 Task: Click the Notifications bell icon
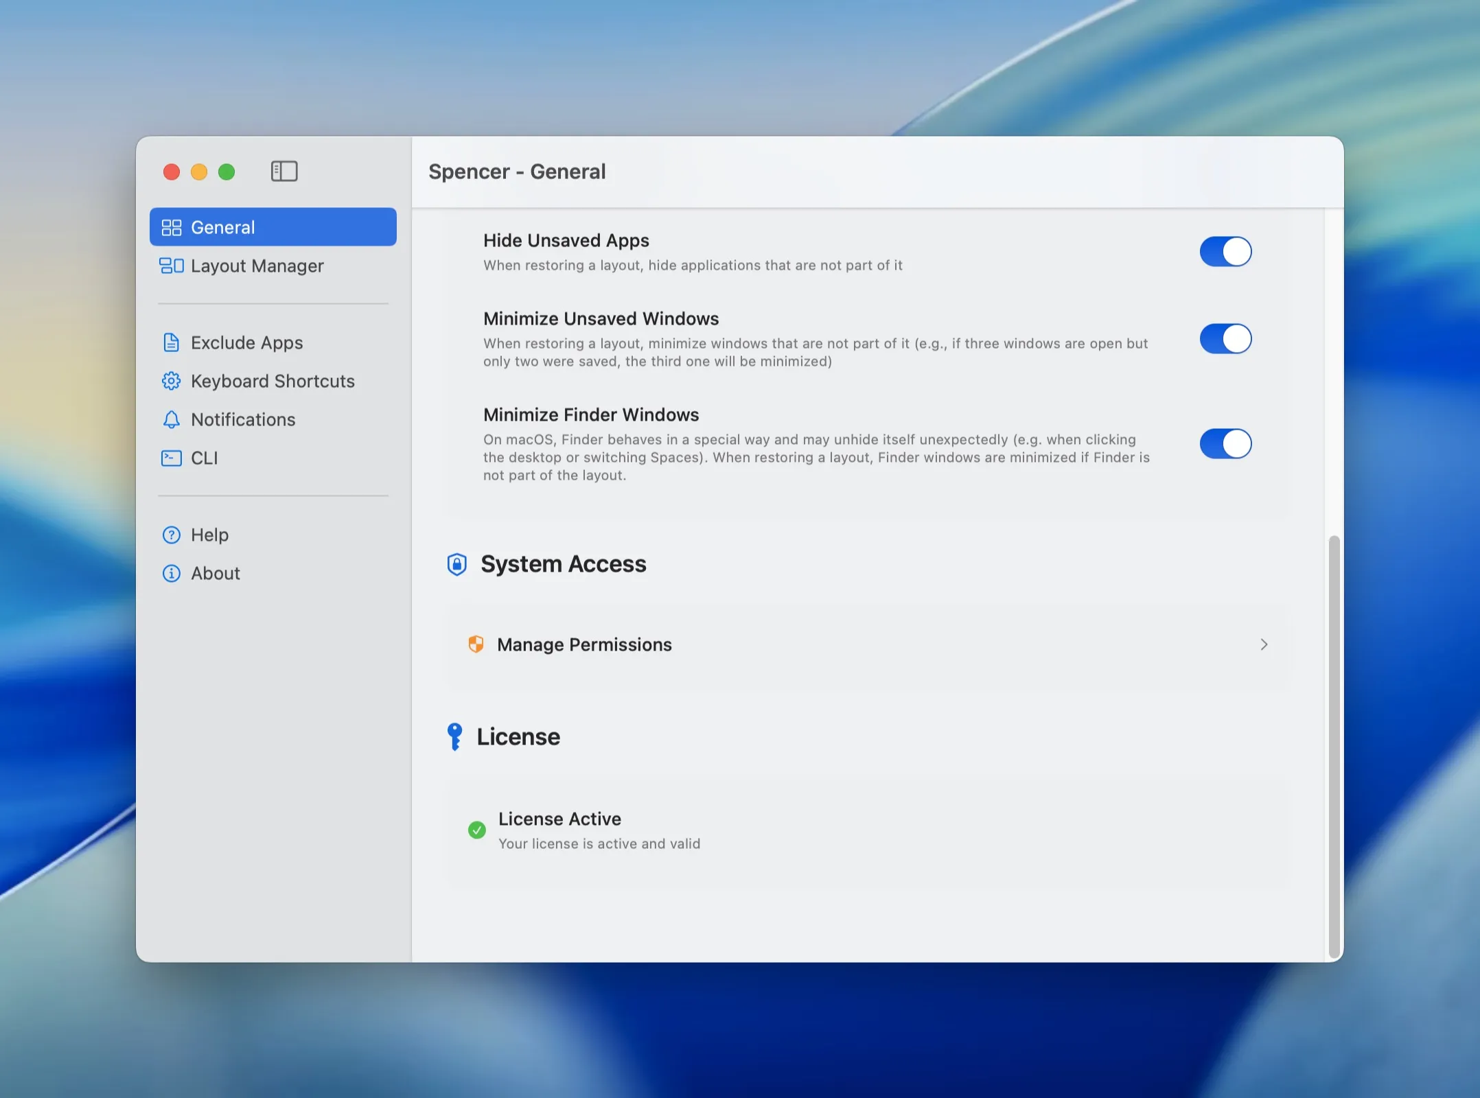tap(171, 419)
